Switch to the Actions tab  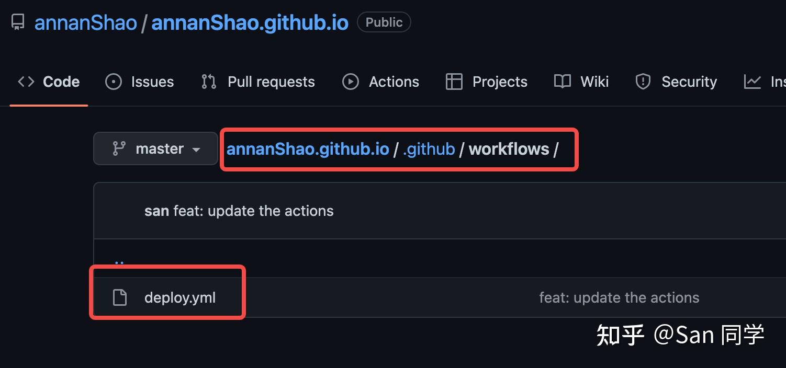pos(394,82)
